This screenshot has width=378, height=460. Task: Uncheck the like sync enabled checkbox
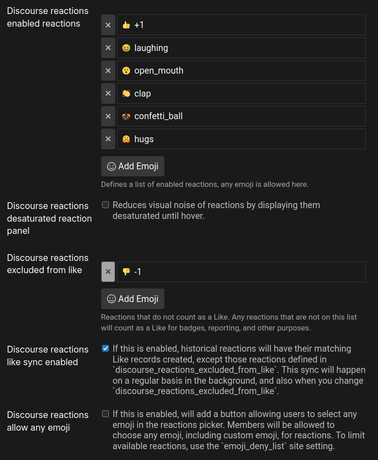pos(106,348)
